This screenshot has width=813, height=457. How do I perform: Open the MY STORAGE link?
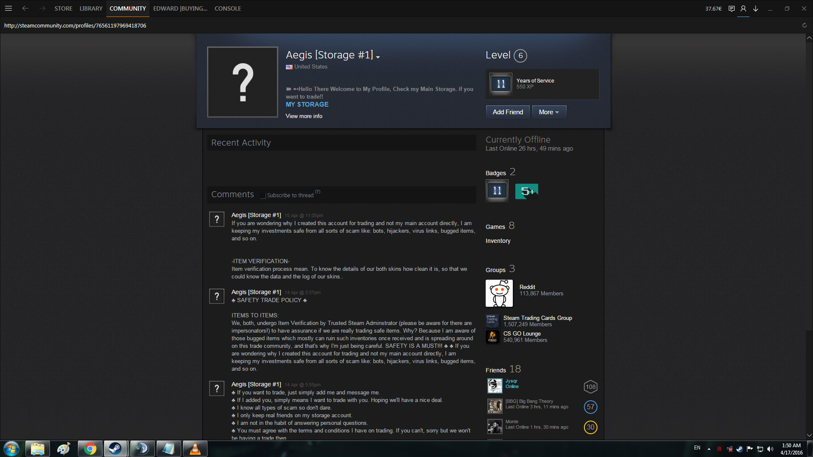pos(307,105)
